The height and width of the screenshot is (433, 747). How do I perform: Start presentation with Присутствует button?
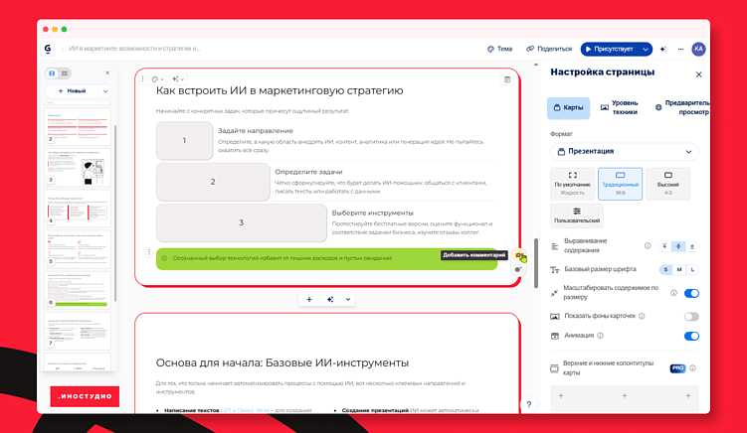click(x=610, y=49)
